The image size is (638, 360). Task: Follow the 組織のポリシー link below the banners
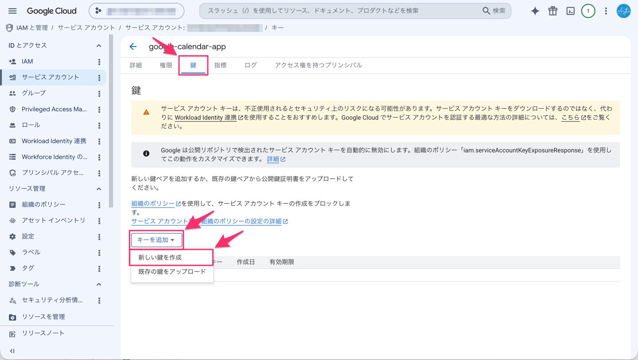[x=156, y=203]
